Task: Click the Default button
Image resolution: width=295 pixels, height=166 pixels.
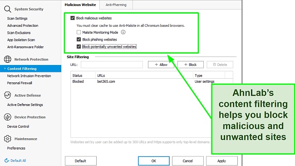Action: [x=81, y=161]
